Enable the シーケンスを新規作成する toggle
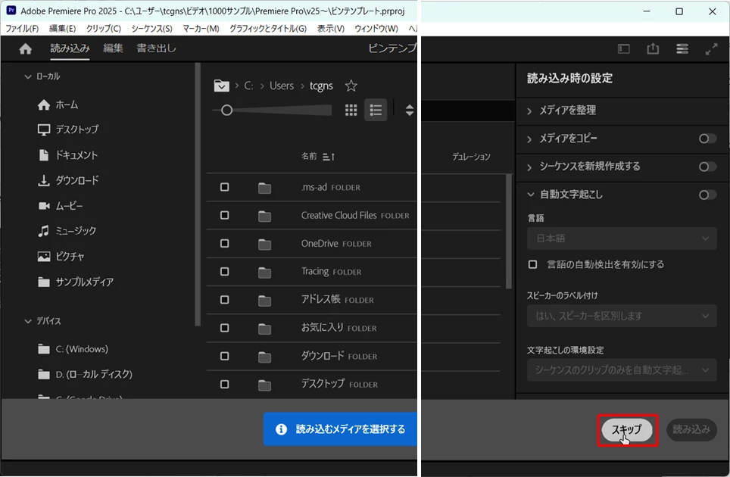This screenshot has height=477, width=730. click(707, 167)
